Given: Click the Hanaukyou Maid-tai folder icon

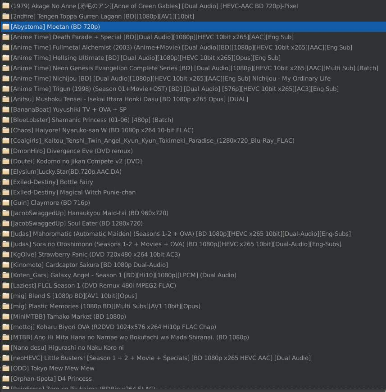Looking at the screenshot, I should click(6, 213).
